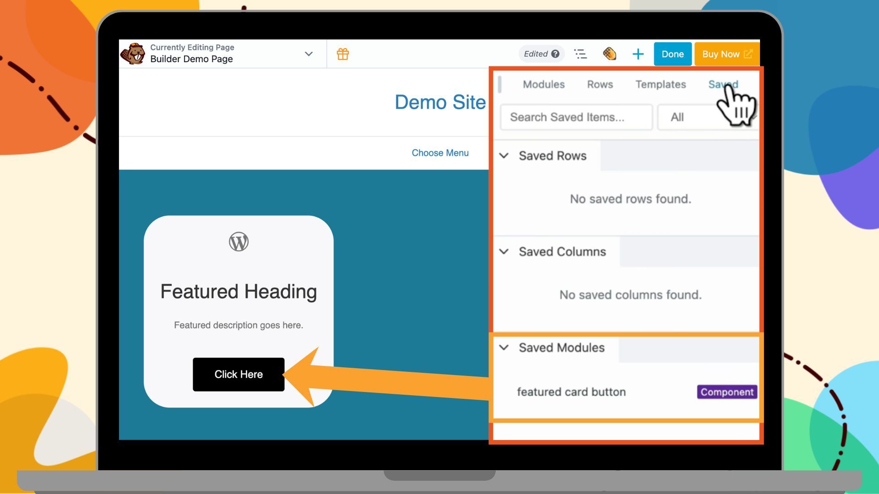
Task: Click the external link icon on Buy Now
Action: (x=748, y=54)
